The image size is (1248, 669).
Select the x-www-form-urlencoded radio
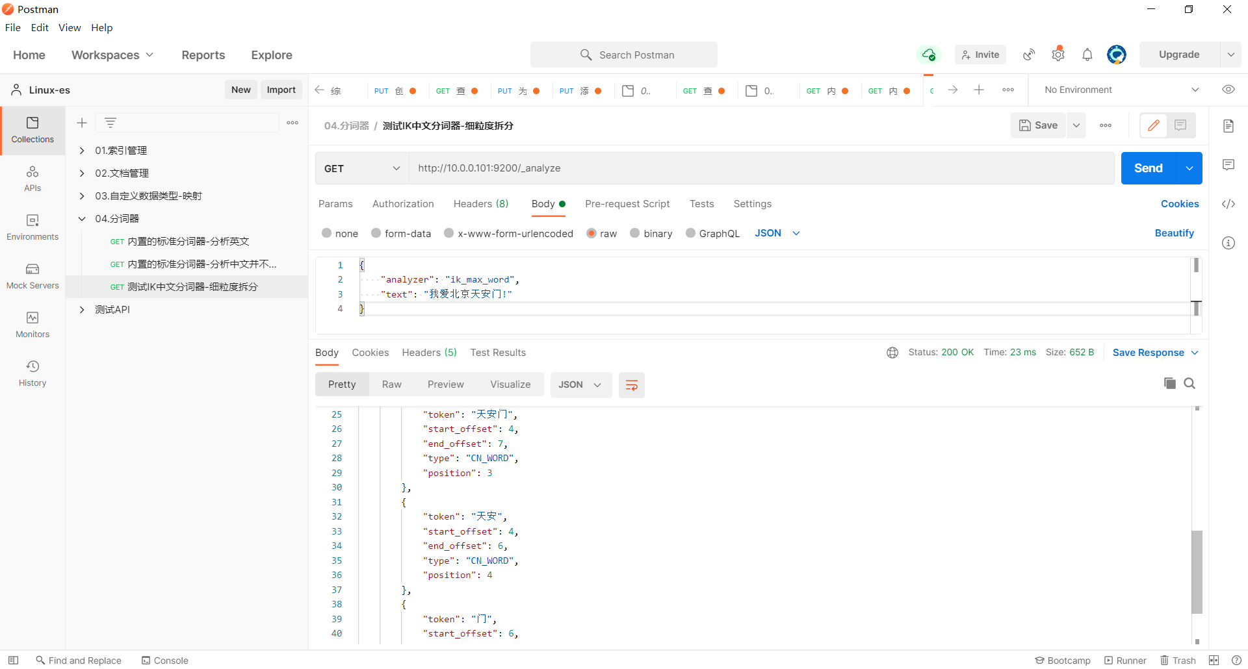click(449, 233)
